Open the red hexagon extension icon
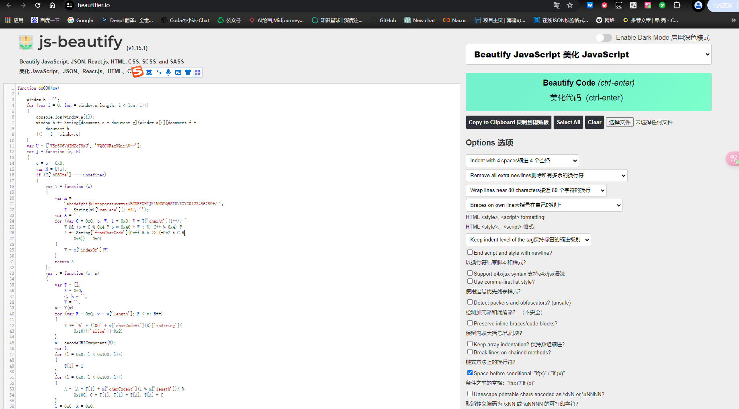The image size is (739, 409). [604, 5]
